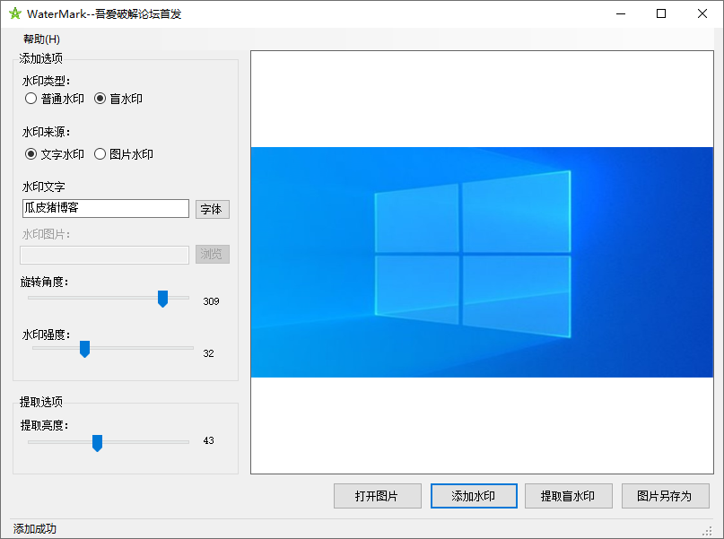Screen dimensions: 724x539
Task: Click the 提取盲水印 button
Action: (569, 496)
